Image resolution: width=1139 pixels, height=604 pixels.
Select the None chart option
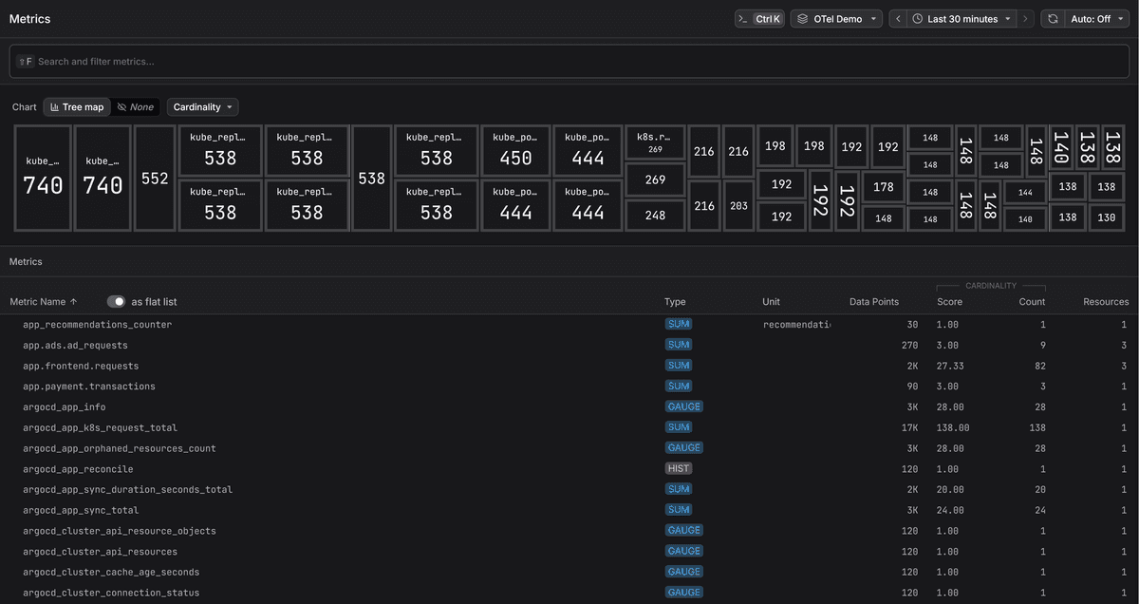[135, 107]
